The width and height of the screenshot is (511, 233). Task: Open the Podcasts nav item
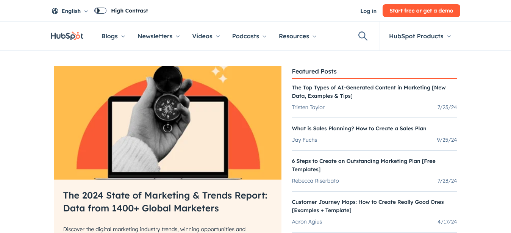[245, 36]
